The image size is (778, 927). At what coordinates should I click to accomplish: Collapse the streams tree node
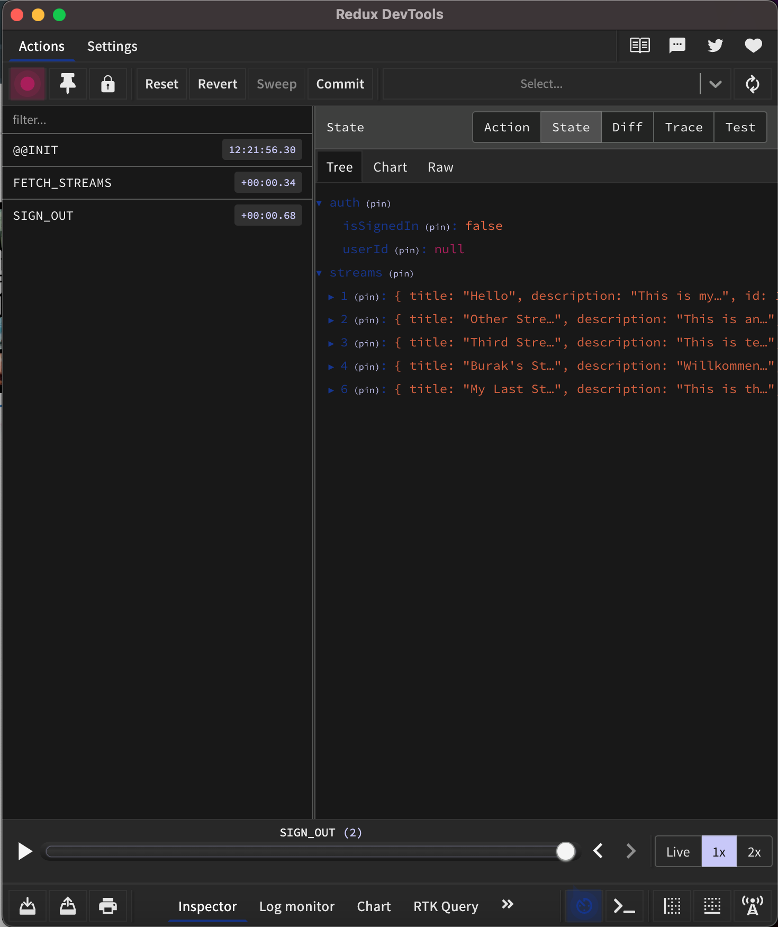pyautogui.click(x=319, y=273)
